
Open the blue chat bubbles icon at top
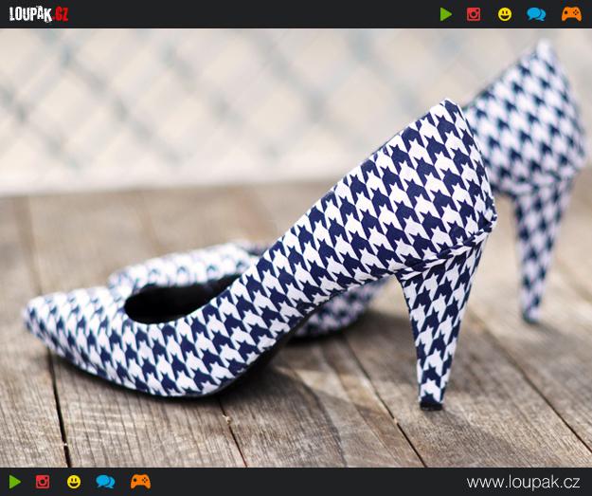tap(536, 14)
